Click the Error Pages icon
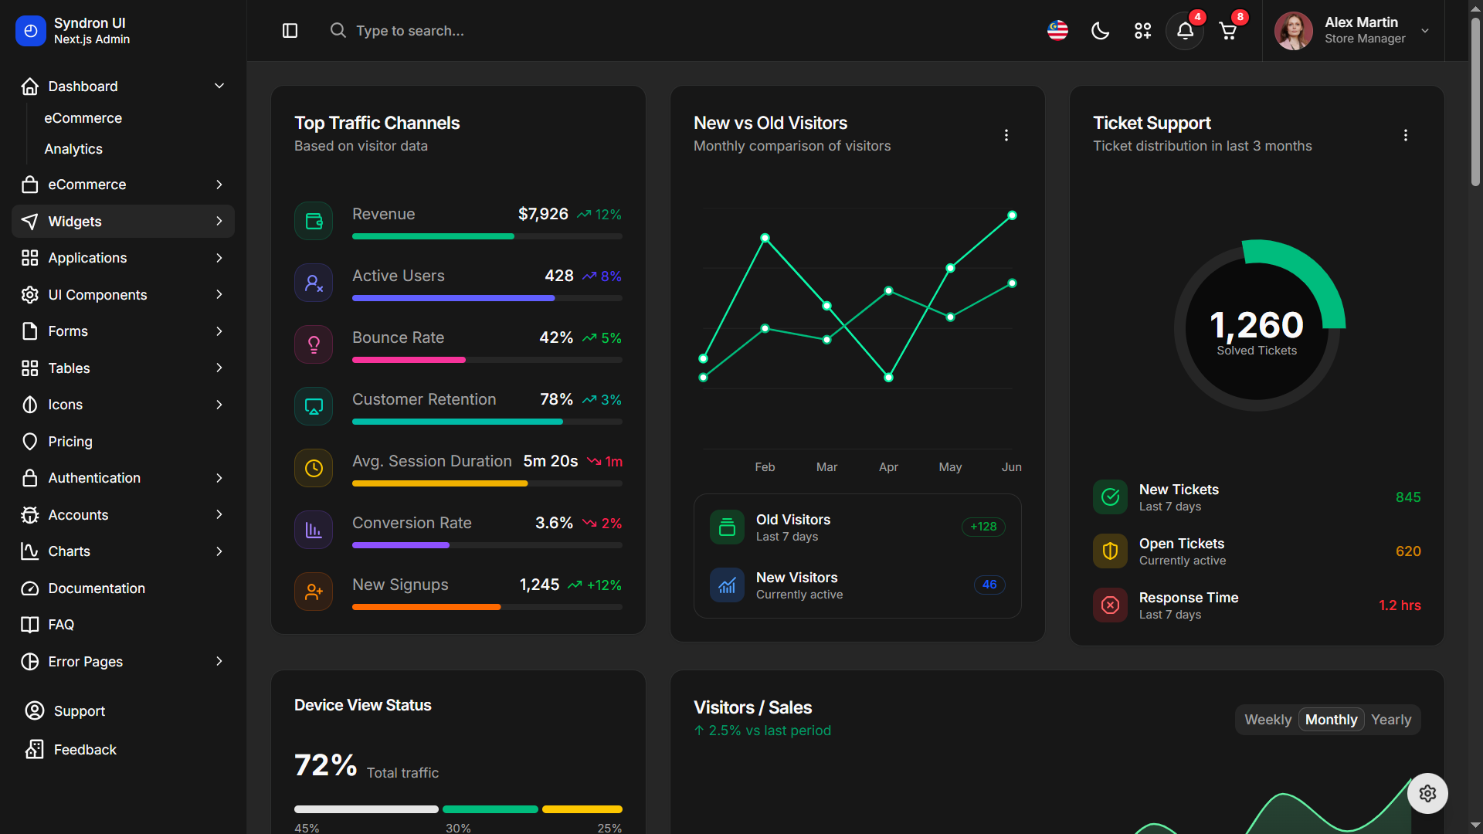This screenshot has height=834, width=1483. pyautogui.click(x=29, y=662)
